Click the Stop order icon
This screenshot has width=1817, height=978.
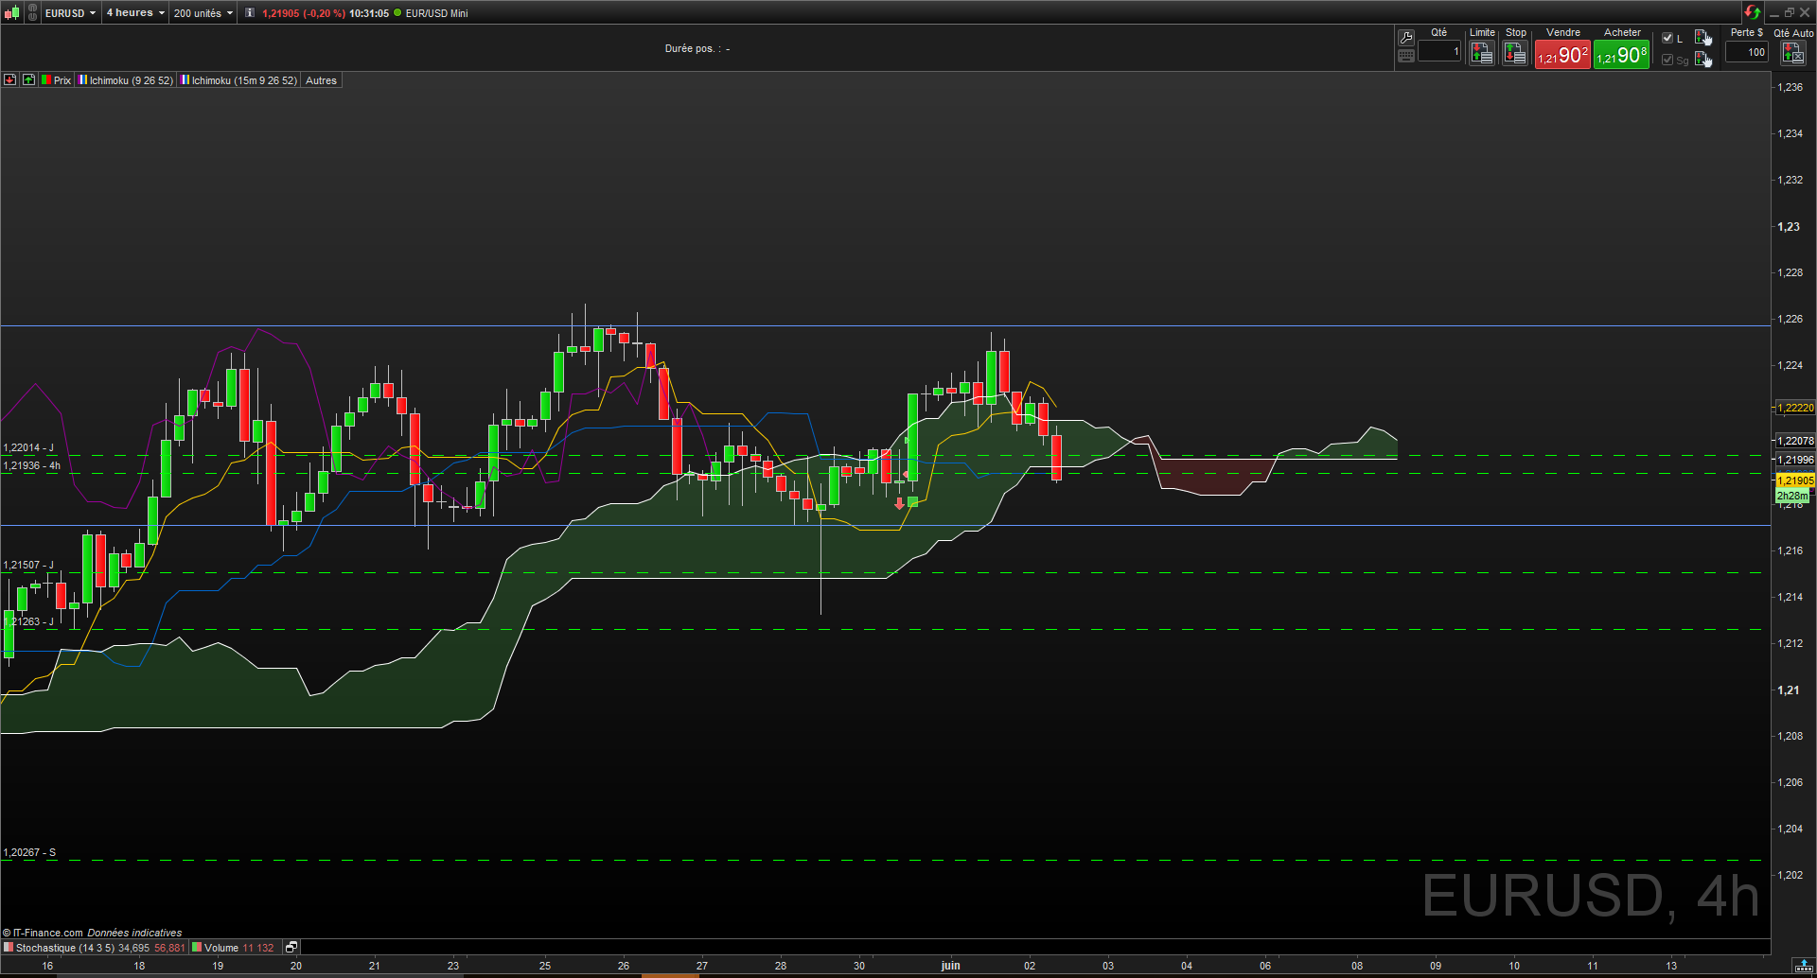[x=1515, y=55]
